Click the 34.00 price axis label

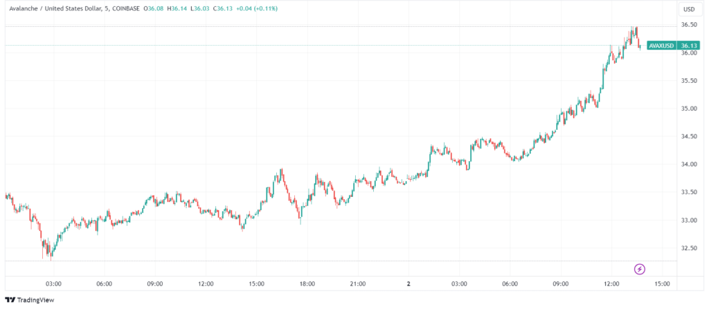[x=688, y=165]
